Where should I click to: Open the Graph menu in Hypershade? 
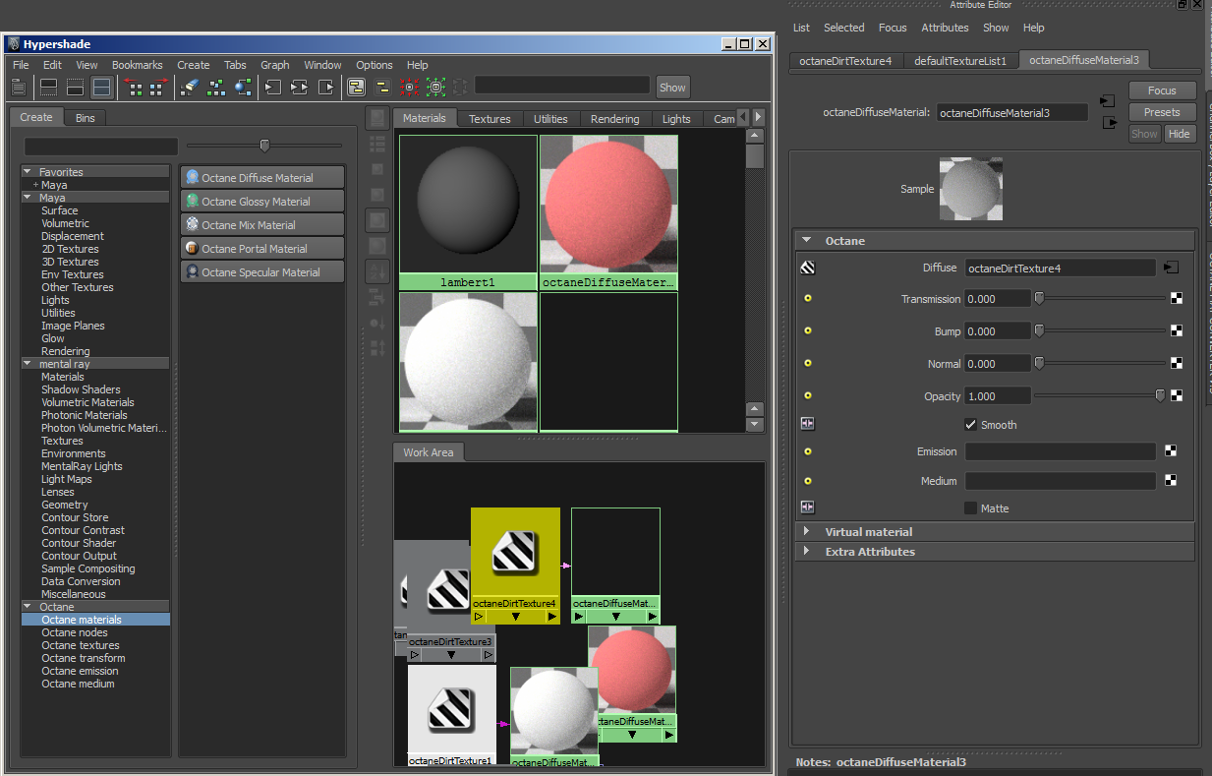click(275, 65)
